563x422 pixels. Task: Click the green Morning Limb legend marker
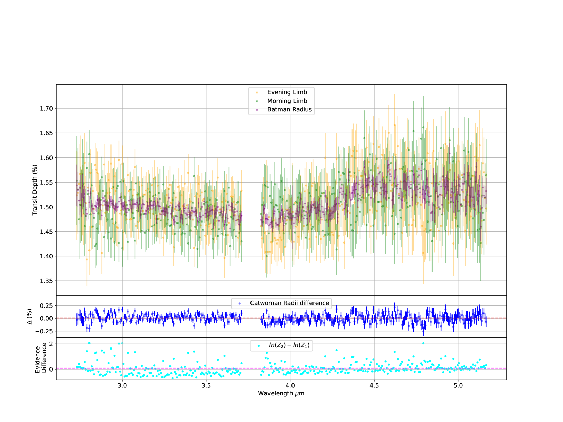click(x=257, y=101)
